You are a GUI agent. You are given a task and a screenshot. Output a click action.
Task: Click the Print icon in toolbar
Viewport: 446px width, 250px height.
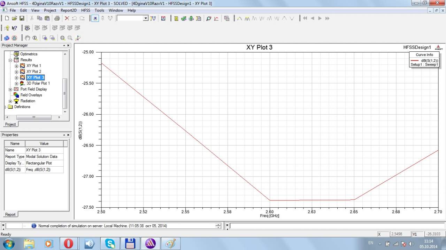(x=57, y=18)
